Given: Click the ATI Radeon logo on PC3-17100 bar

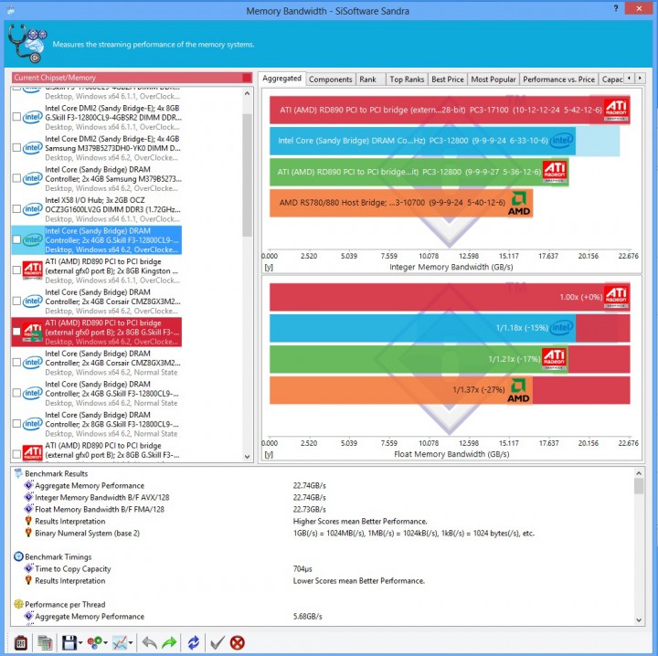Looking at the screenshot, I should click(616, 110).
